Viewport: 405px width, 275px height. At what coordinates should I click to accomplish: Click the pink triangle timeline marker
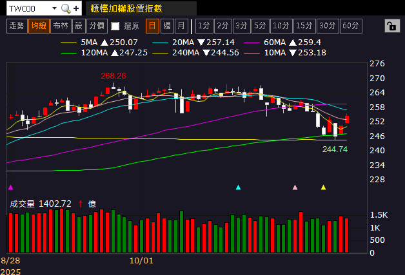coord(295,187)
